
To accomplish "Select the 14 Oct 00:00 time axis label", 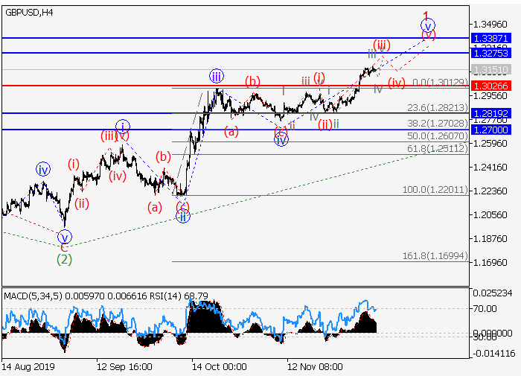I will (219, 367).
